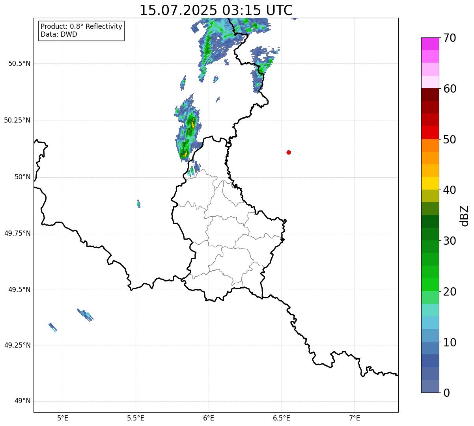Click the small radar echo near 5.5°E
474x426 pixels.
pyautogui.click(x=138, y=204)
